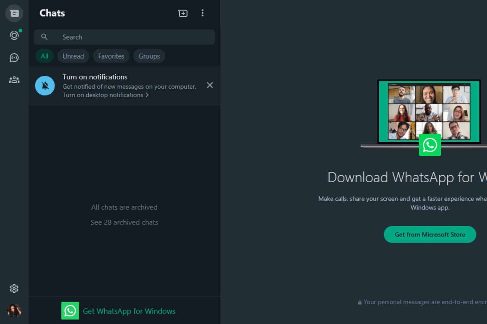Screen dimensions: 487x324
Task: Dismiss the Turn on notifications banner
Action: (210, 85)
